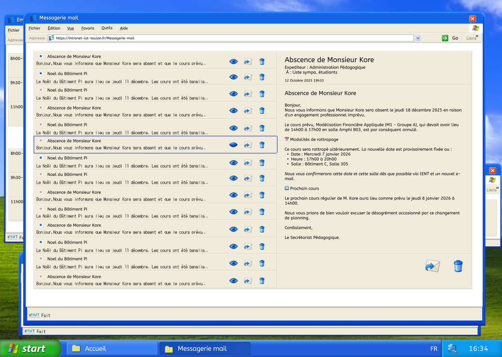Toggle the eye icon on the first email
The height and width of the screenshot is (357, 502).
(233, 62)
